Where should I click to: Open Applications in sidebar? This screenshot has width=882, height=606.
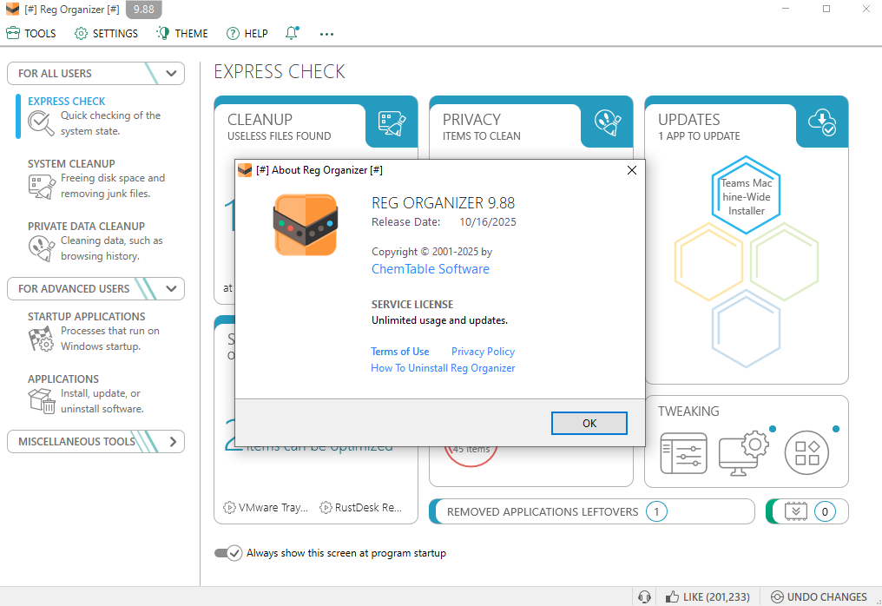pyautogui.click(x=63, y=379)
